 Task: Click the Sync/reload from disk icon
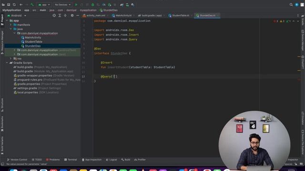pos(14,5)
